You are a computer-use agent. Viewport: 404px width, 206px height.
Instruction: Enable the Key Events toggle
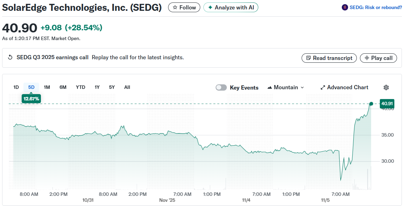[221, 87]
